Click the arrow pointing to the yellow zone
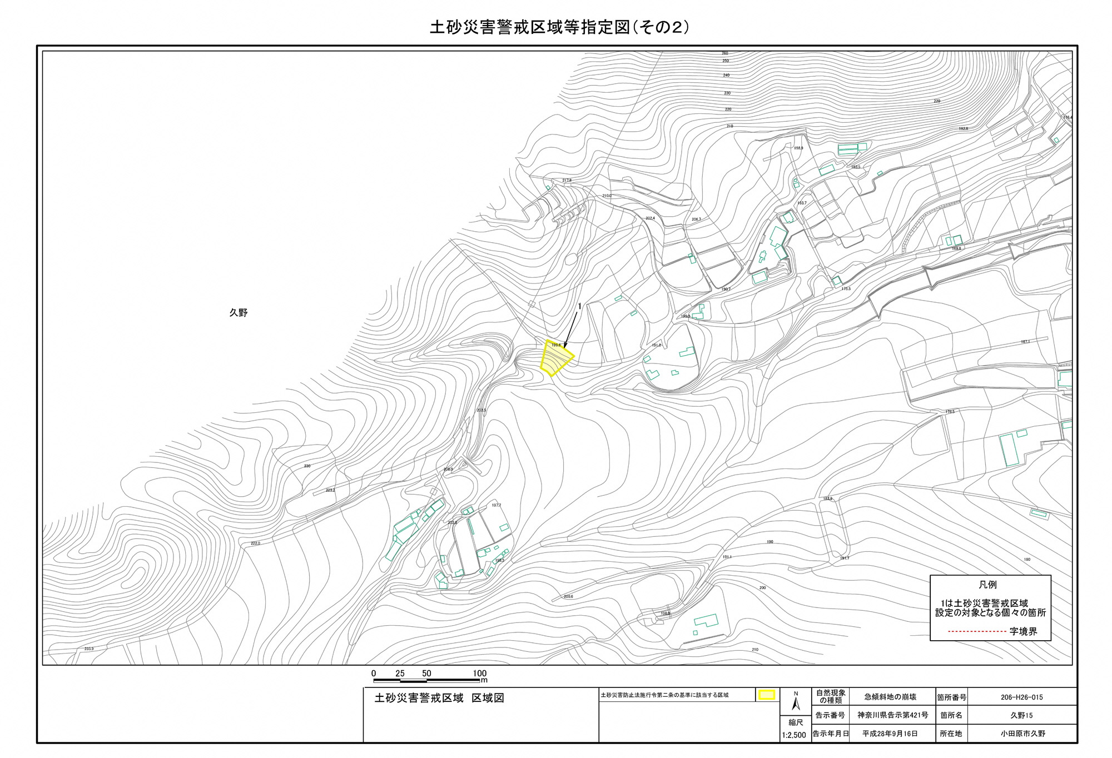1112x758 pixels. [571, 330]
